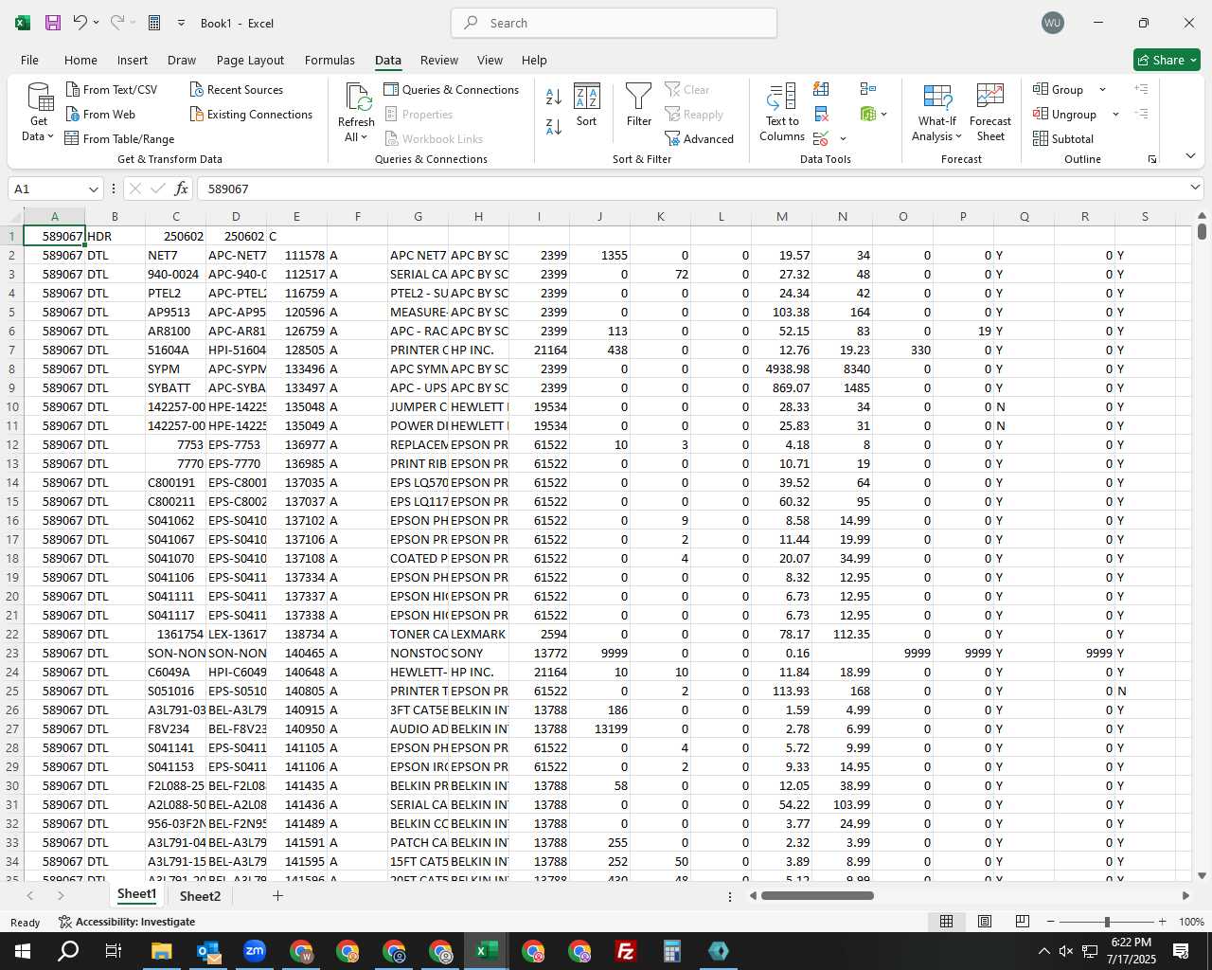Screen dimensions: 1212x970
Task: Launch Text to Columns wizard
Action: 782,113
